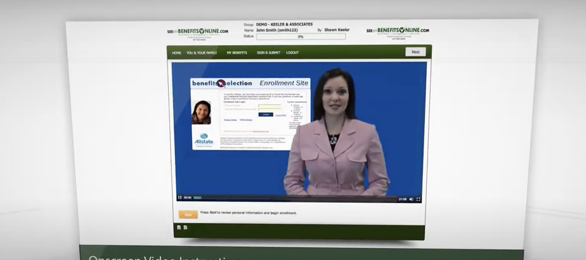Click the 0% enrollment status progress bar
This screenshot has width=586, height=260.
pyautogui.click(x=301, y=37)
